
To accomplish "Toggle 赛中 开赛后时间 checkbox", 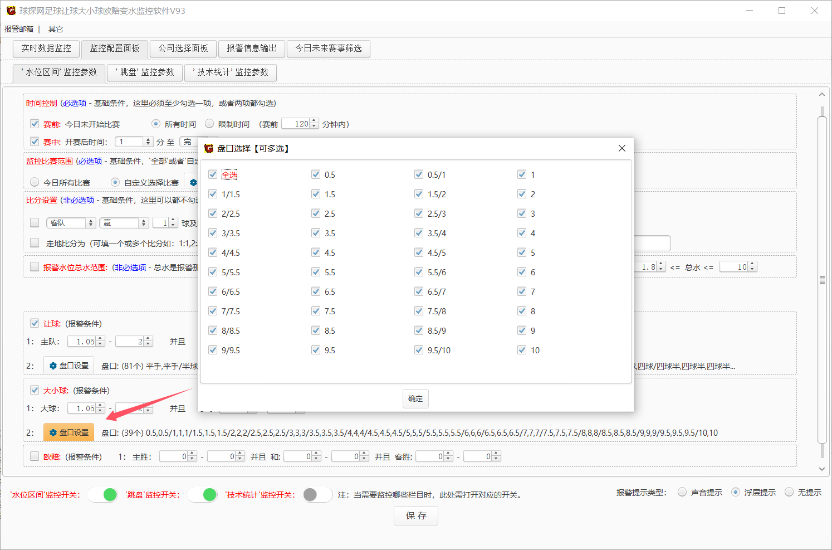I will (x=35, y=142).
